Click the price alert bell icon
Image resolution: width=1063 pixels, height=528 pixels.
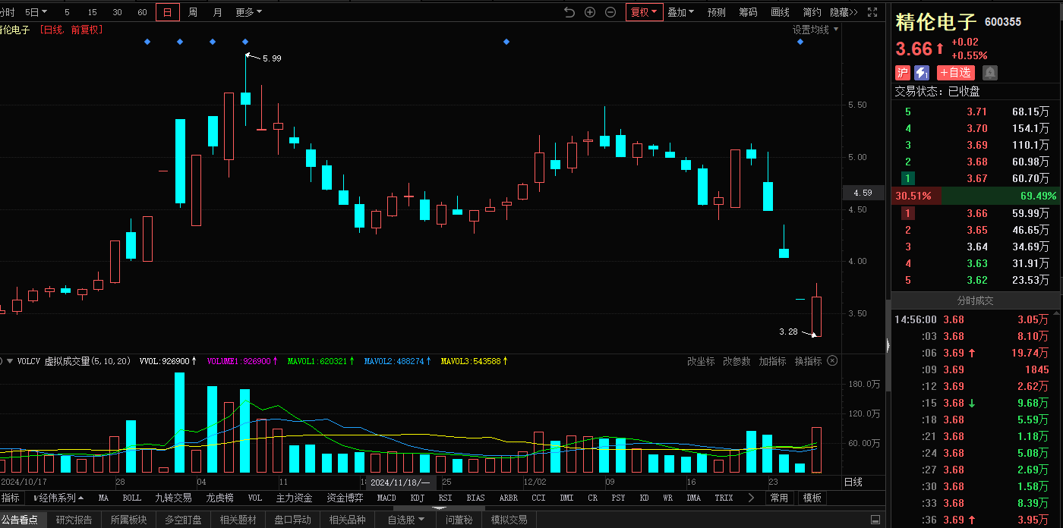pos(990,73)
